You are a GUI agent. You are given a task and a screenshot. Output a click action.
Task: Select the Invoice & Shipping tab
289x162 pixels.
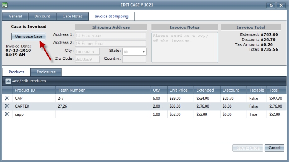112,17
